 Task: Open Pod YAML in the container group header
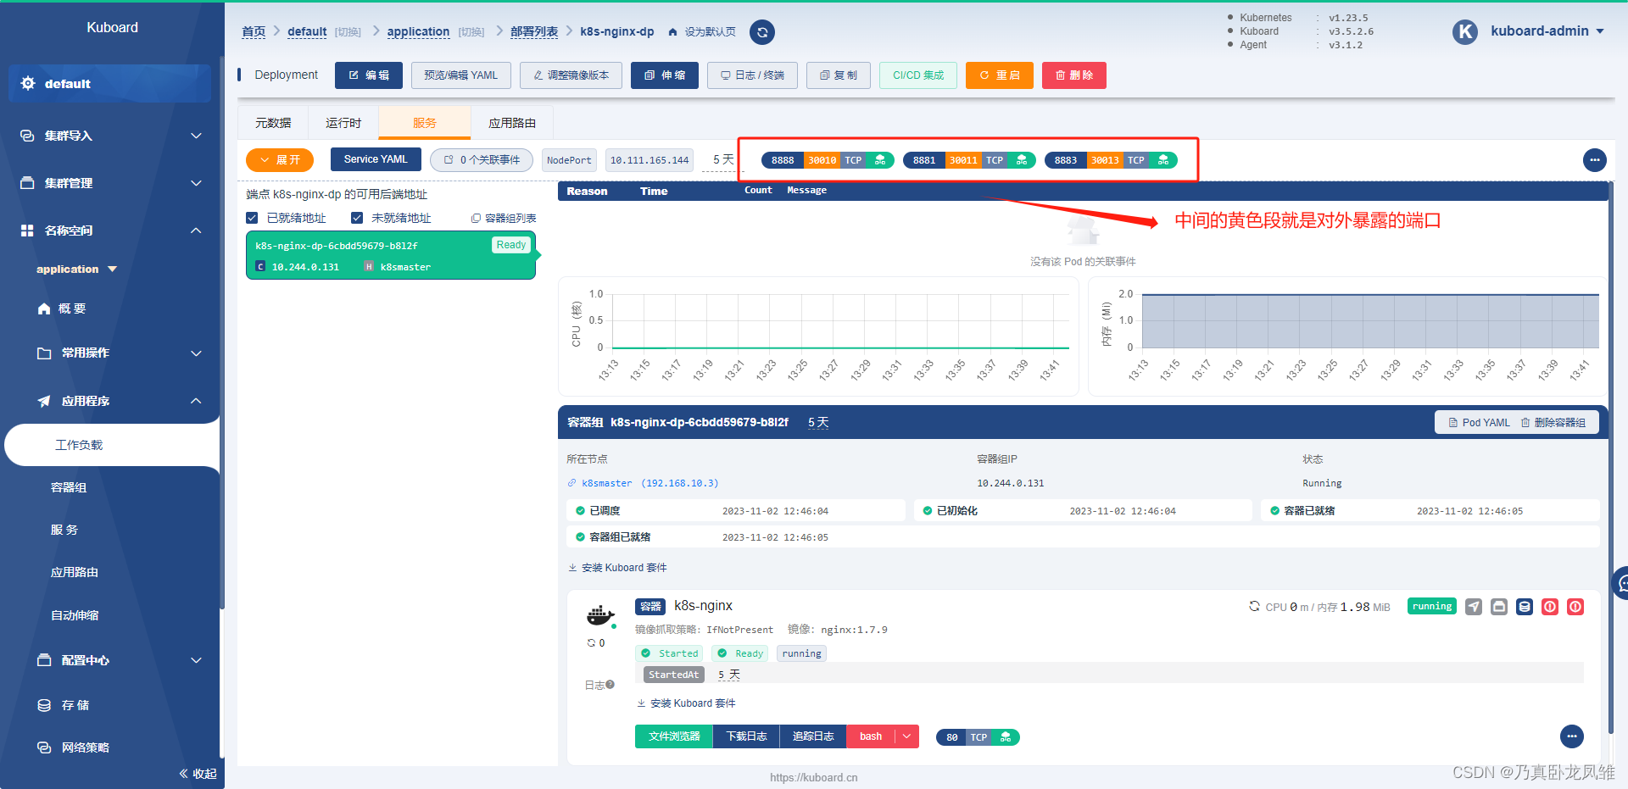click(x=1480, y=422)
